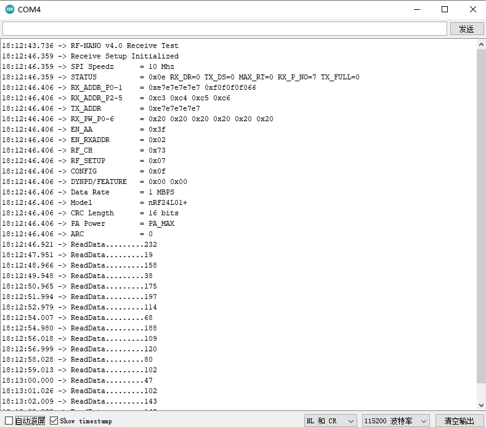Click the 'CRC Length = 16 bits' line
Image resolution: width=486 pixels, height=427 pixels.
click(x=90, y=213)
